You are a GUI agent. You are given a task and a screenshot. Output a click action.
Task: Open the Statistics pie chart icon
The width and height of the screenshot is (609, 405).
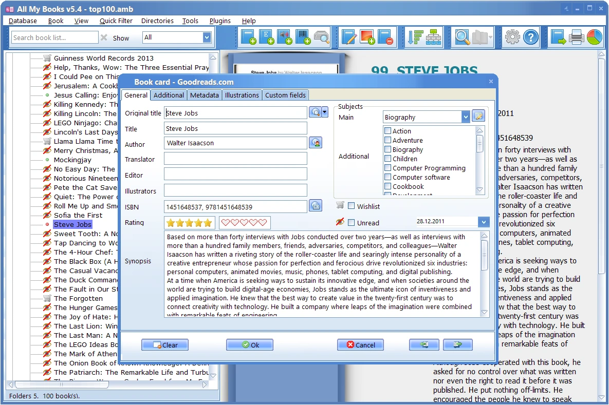point(594,37)
